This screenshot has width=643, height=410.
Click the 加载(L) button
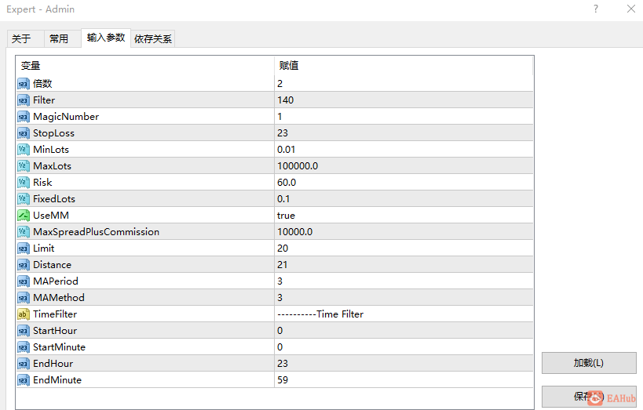(589, 363)
